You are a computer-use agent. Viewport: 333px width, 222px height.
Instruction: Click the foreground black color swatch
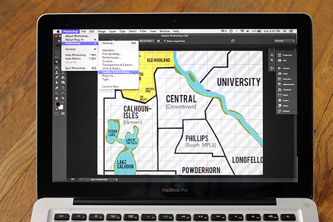click(58, 104)
